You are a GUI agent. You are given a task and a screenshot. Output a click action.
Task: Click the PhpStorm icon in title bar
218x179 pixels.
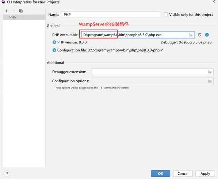coord(3,2)
